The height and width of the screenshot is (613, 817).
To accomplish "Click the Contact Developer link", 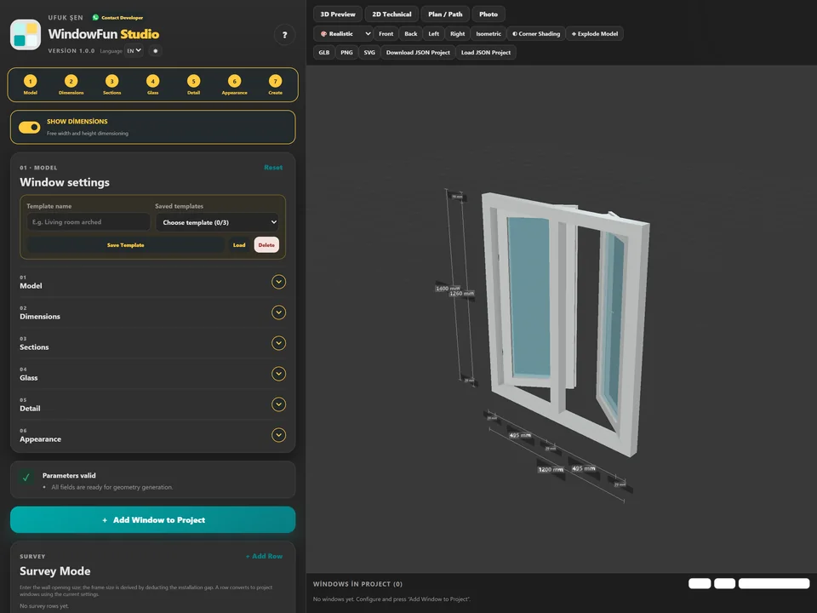I will [122, 18].
